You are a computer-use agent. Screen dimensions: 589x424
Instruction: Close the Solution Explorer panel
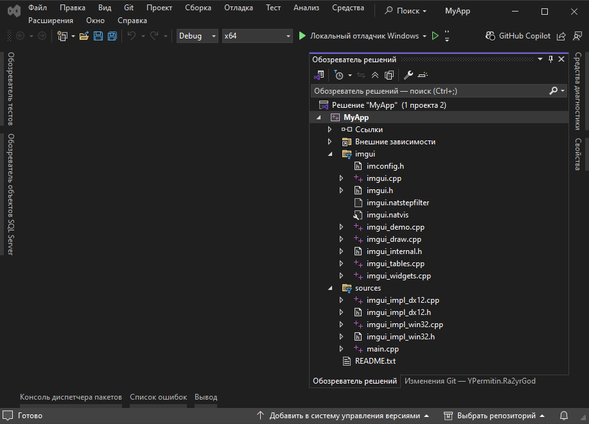click(x=561, y=59)
